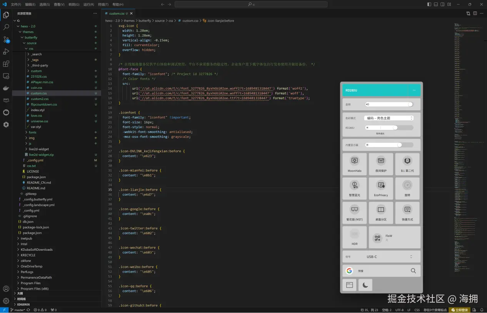Open the Docker panel from activity bar
Screen dimensions: 487x313
pos(6,88)
